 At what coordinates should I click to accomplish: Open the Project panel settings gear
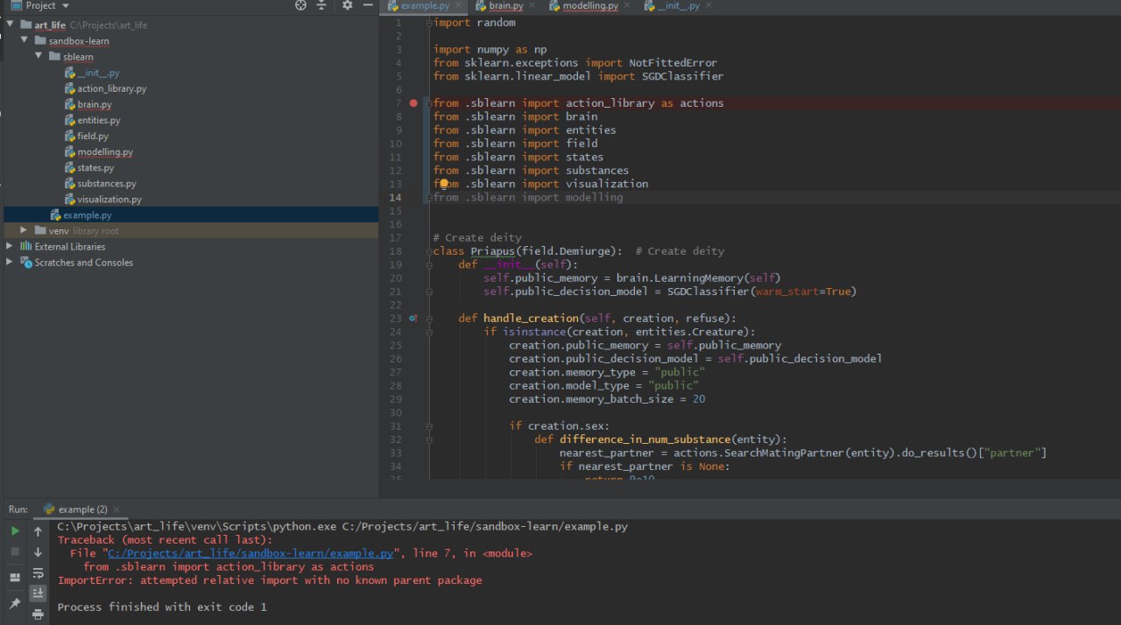pos(347,5)
